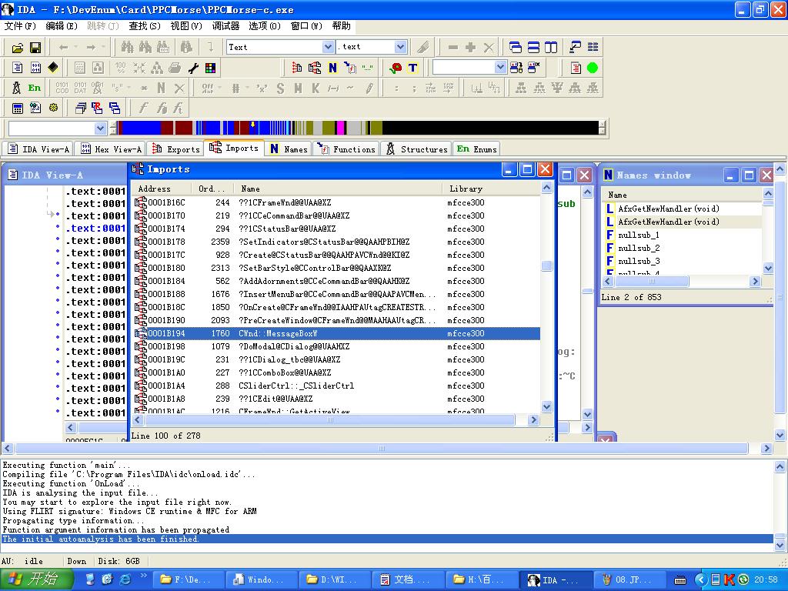Open the .text segment dropdown
Image resolution: width=788 pixels, height=591 pixels.
click(400, 47)
